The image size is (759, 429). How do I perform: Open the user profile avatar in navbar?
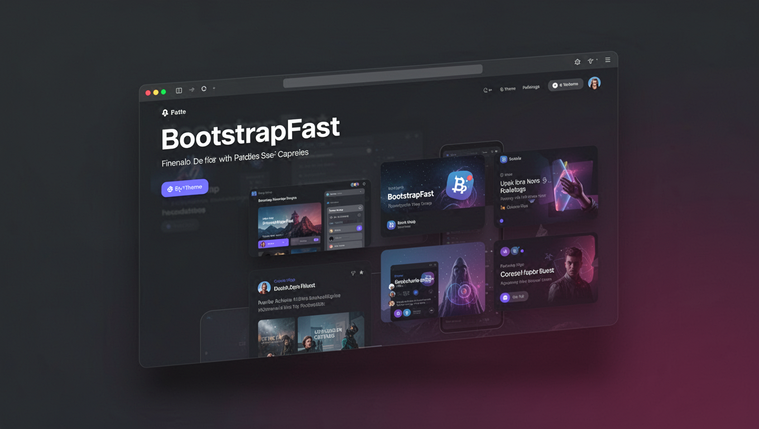pos(594,83)
